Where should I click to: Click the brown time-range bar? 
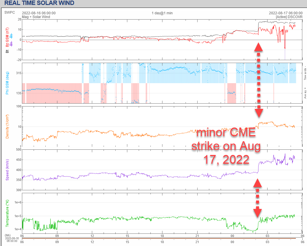point(159,238)
